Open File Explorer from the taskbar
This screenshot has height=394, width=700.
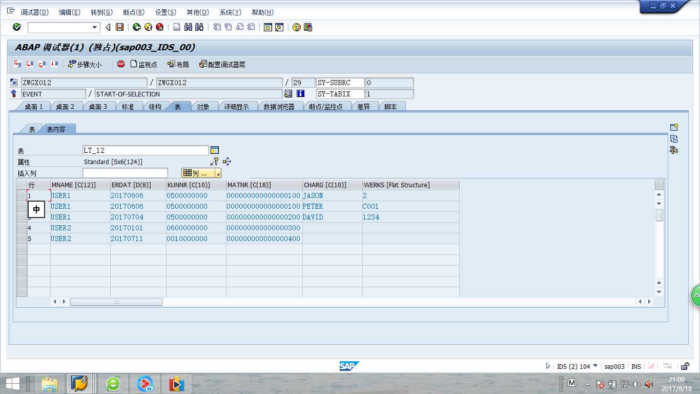click(50, 383)
